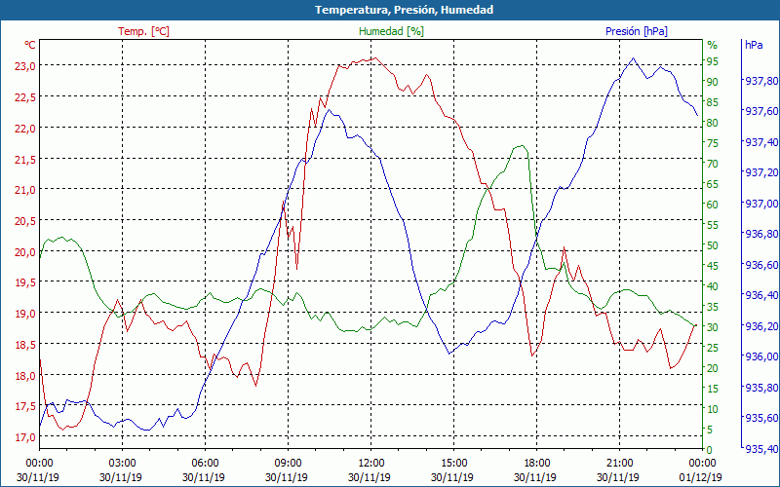Click the "15:00" time axis label

pos(453,464)
